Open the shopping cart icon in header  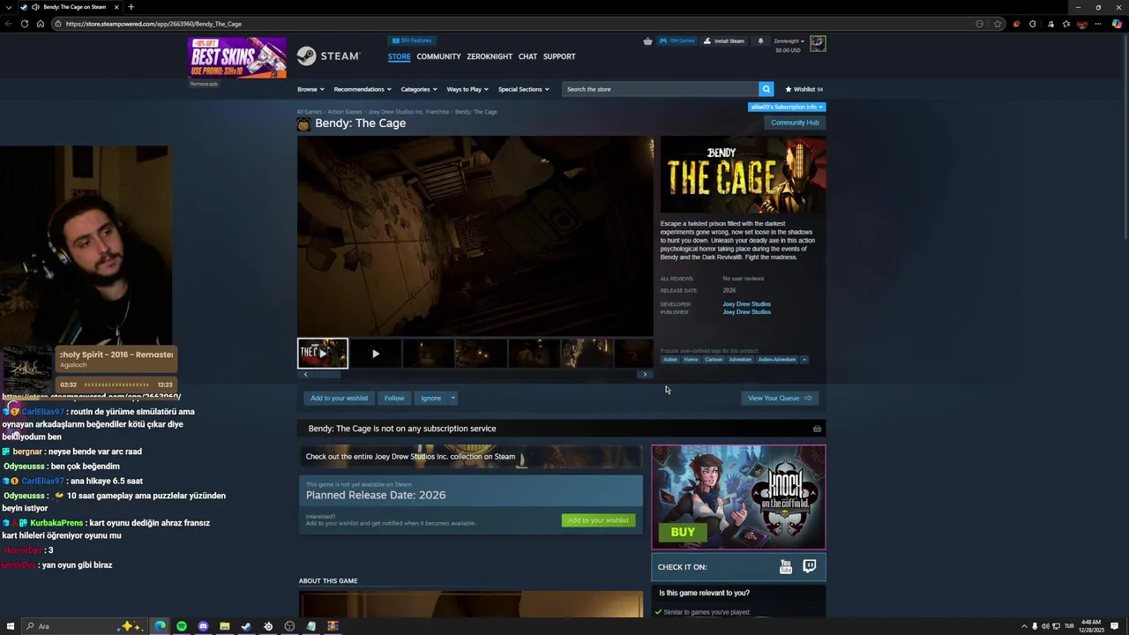[648, 41]
